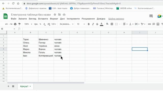163x91 pixels.
Task: Insert a chart via toolbar icon
Action: click(x=158, y=24)
